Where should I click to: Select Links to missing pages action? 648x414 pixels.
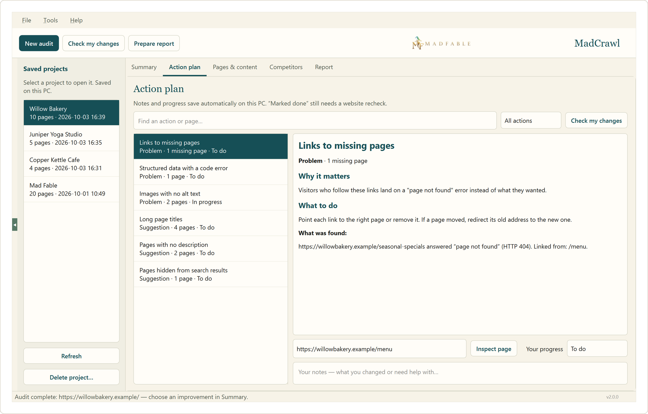[x=211, y=147]
